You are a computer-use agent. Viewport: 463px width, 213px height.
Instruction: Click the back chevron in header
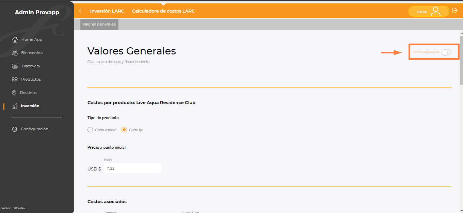[80, 11]
